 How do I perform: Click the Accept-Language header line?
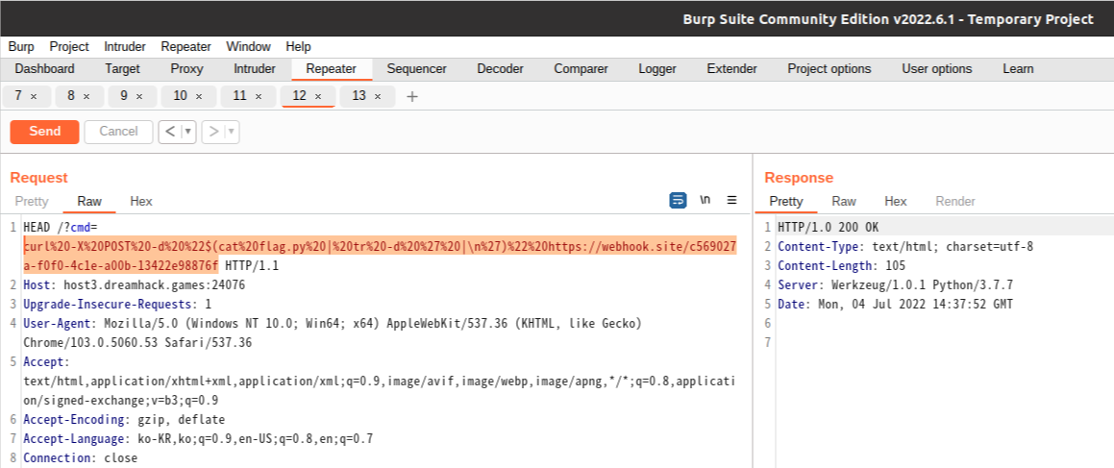pos(198,439)
